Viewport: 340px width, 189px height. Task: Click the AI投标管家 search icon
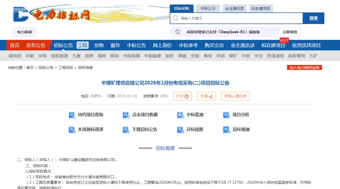click(178, 32)
